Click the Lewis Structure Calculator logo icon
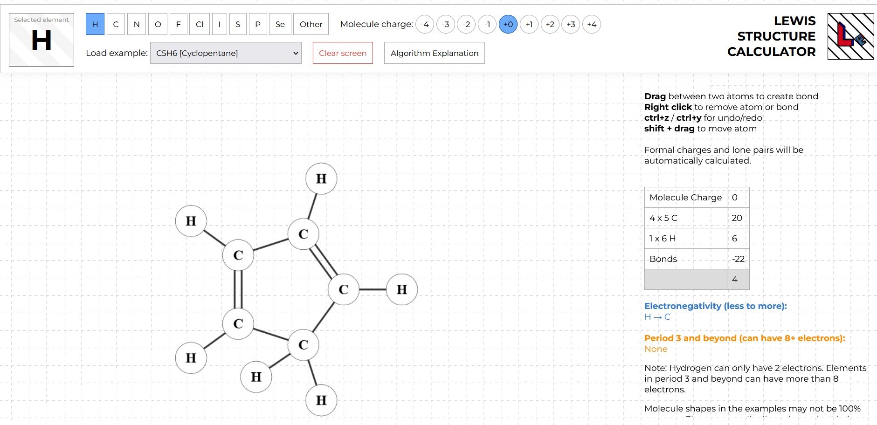The width and height of the screenshot is (877, 425). pos(850,36)
